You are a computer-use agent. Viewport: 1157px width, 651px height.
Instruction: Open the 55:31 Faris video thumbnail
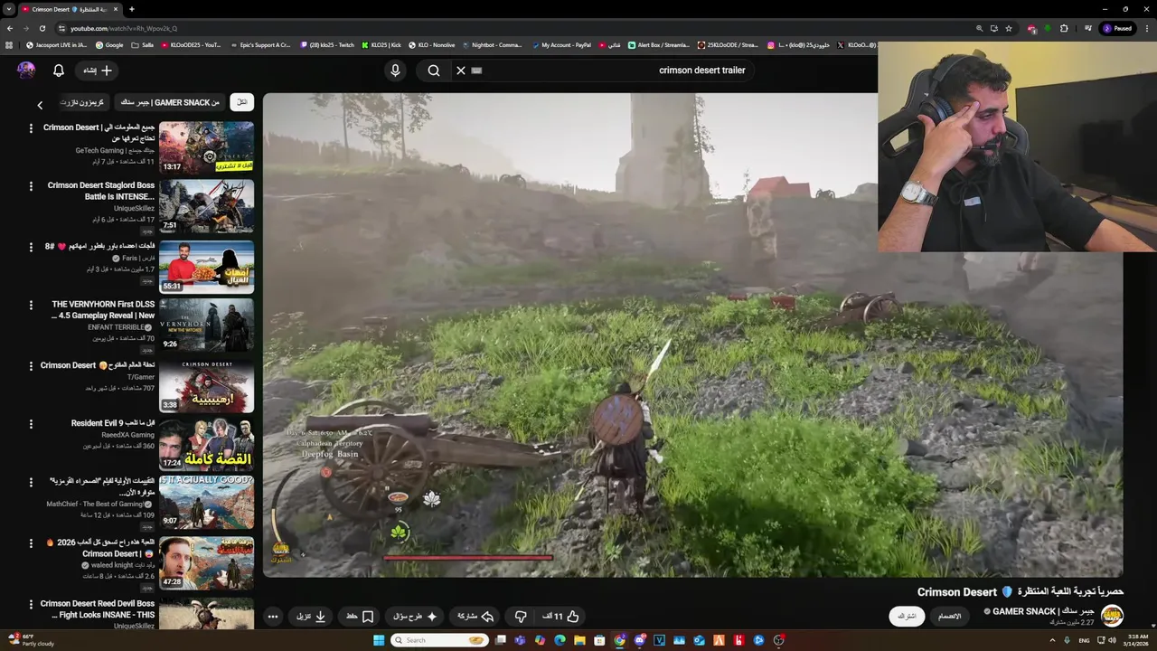(206, 266)
